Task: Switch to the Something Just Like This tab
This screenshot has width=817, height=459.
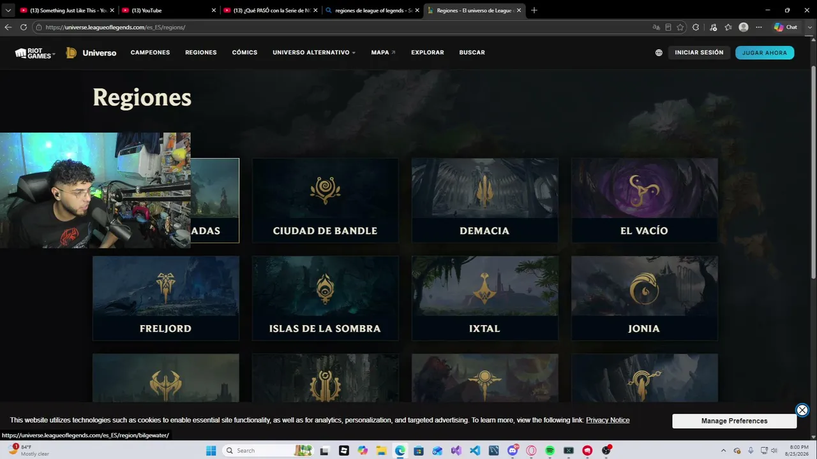Action: pos(67,10)
